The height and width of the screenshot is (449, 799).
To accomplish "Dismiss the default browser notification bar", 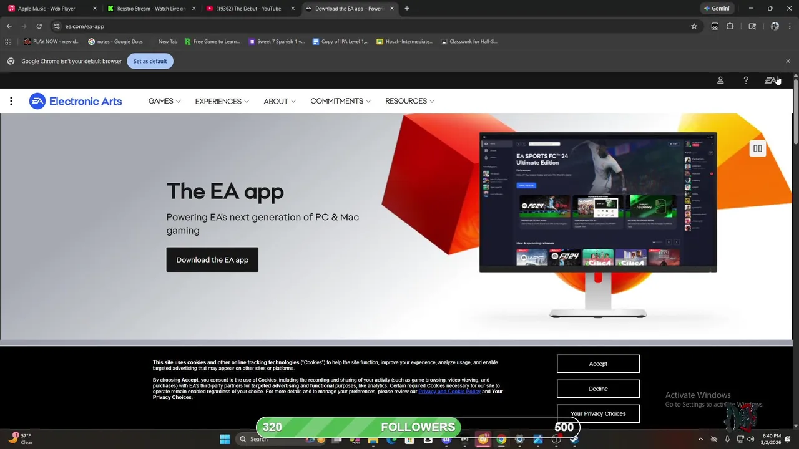I will [788, 61].
